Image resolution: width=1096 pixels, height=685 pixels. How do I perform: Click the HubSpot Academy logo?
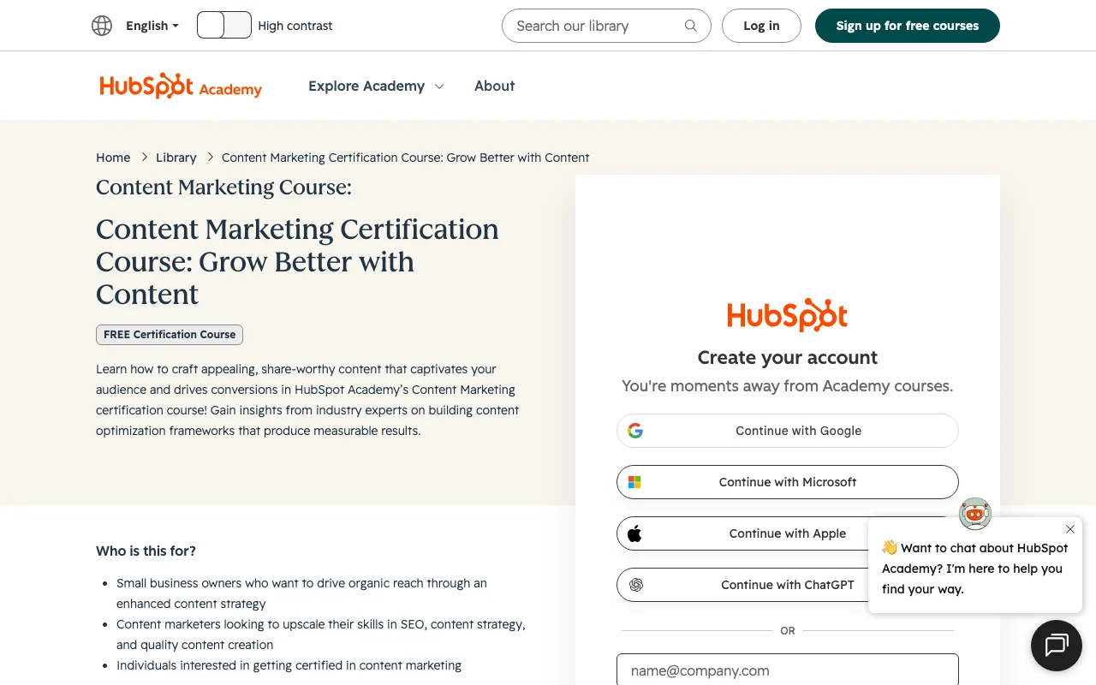[181, 86]
